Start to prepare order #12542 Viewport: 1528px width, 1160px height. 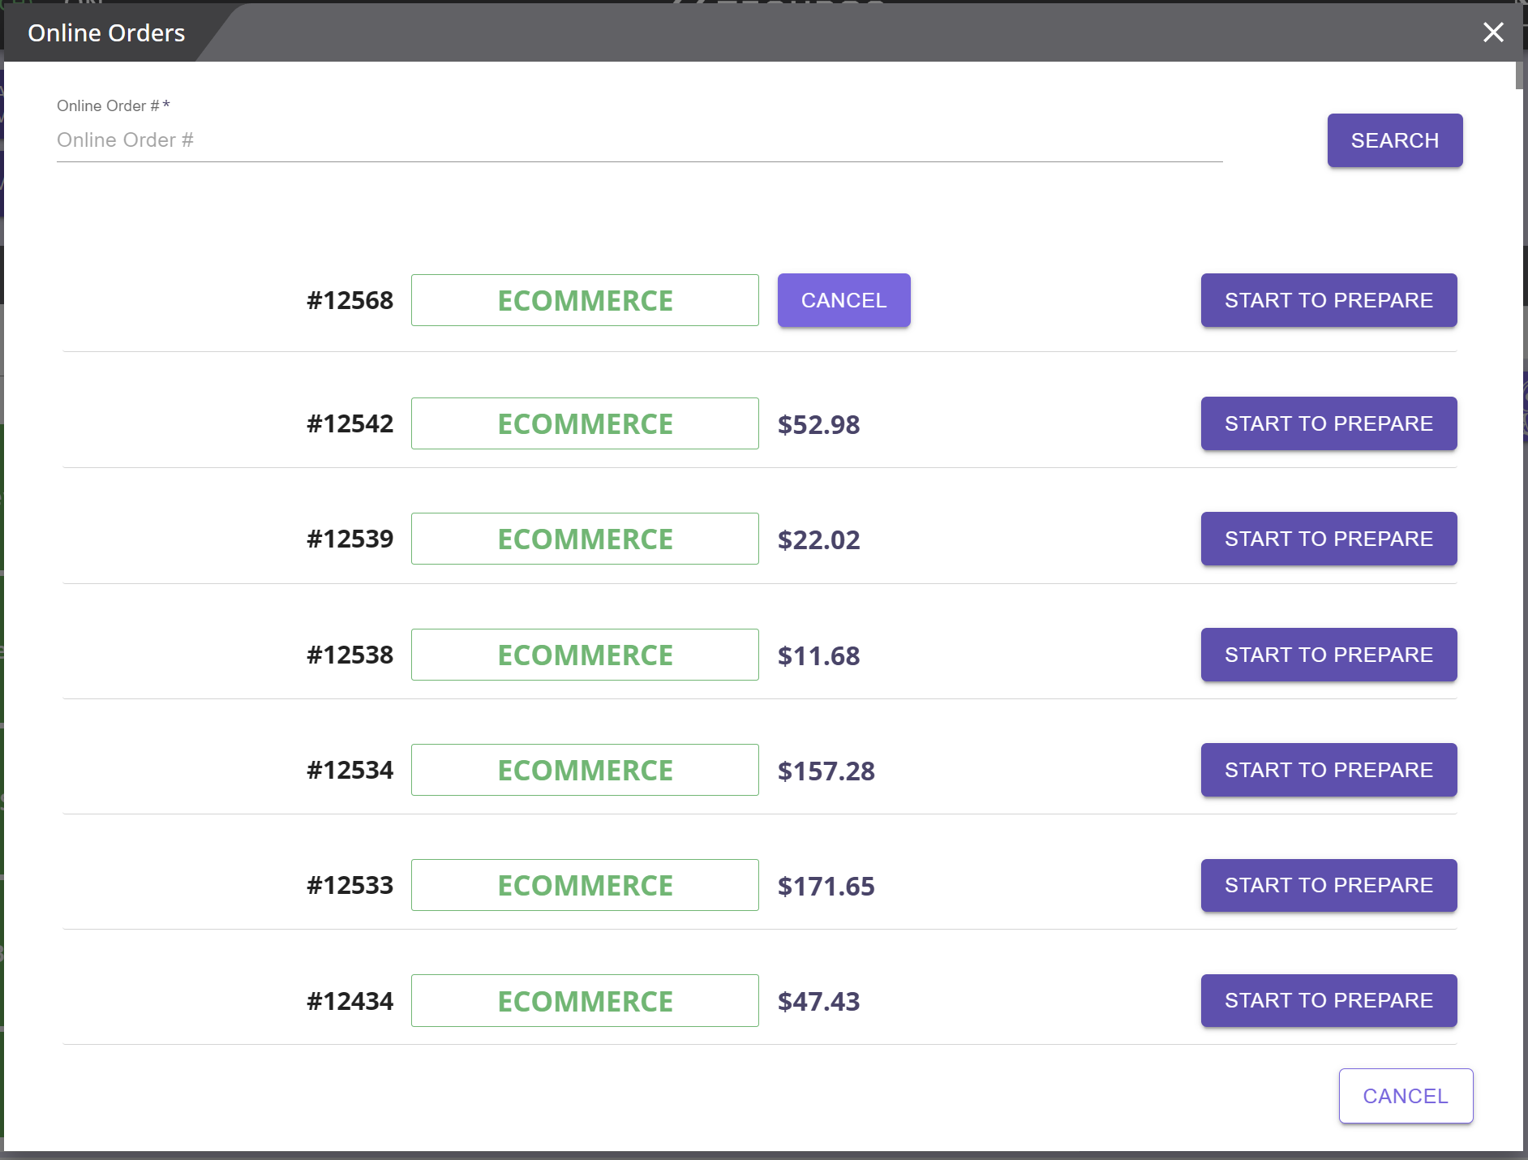[x=1328, y=423]
